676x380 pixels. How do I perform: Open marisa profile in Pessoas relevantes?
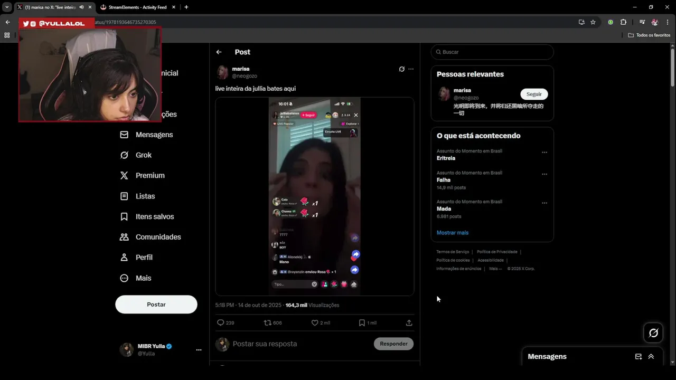[462, 90]
